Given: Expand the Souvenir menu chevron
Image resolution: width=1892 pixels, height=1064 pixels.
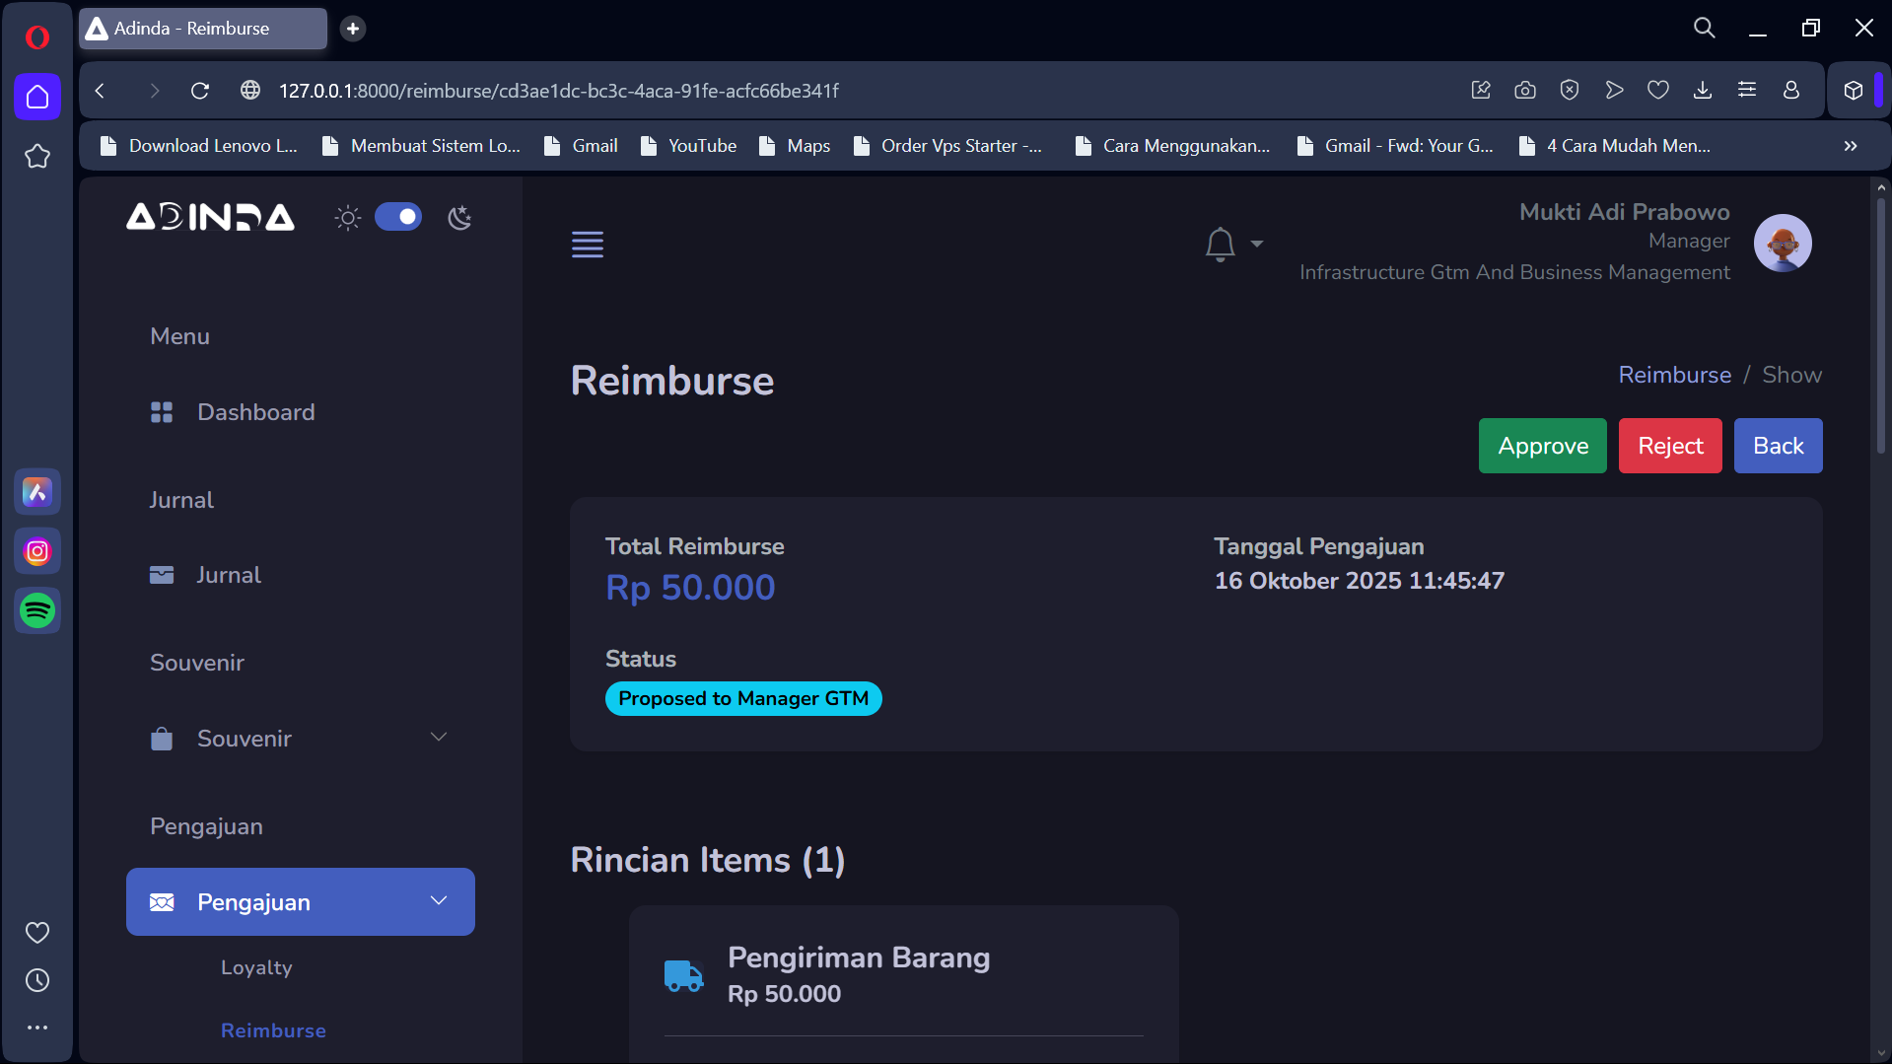Looking at the screenshot, I should point(439,738).
